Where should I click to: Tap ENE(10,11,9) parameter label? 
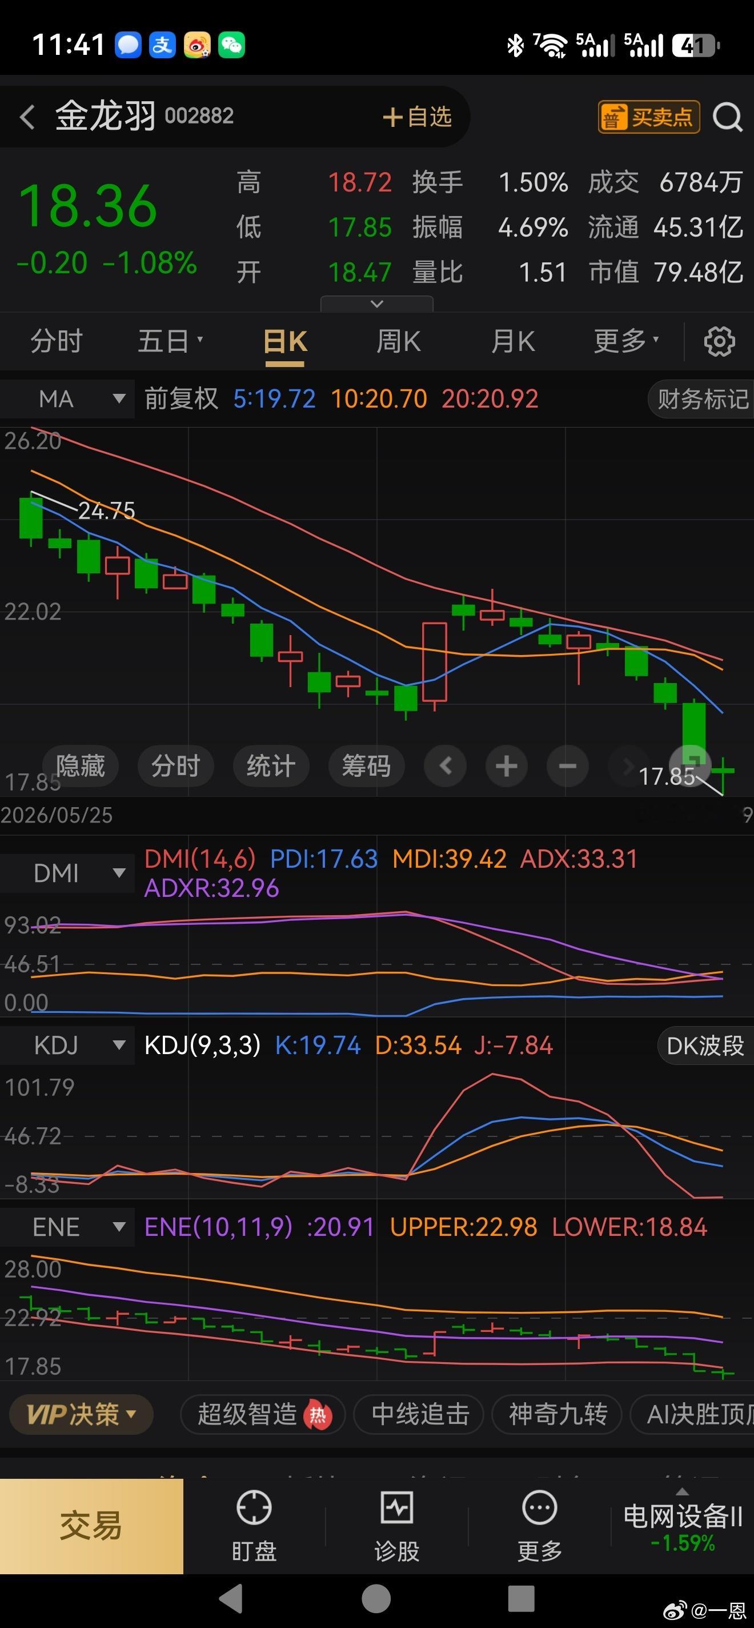pyautogui.click(x=219, y=1227)
